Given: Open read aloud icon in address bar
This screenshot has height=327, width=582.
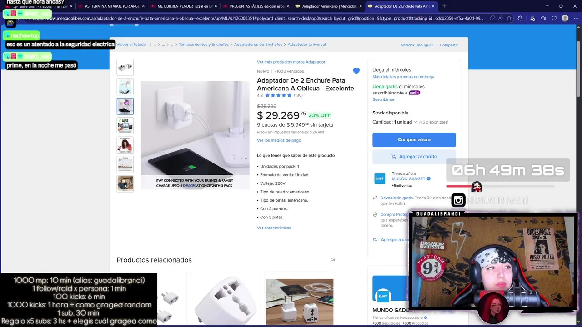Looking at the screenshot, I should [x=500, y=18].
